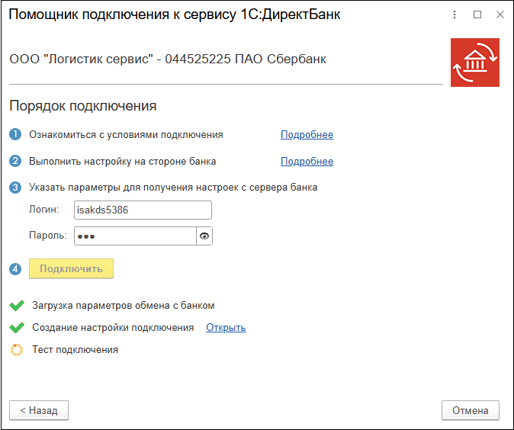Click the spinner beside Тест подключения
514x430 pixels.
point(17,350)
